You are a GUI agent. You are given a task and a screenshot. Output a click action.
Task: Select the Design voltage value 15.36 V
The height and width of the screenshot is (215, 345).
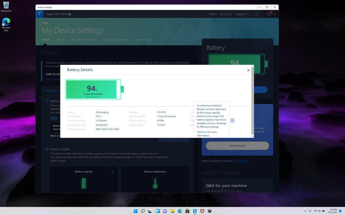point(161,125)
